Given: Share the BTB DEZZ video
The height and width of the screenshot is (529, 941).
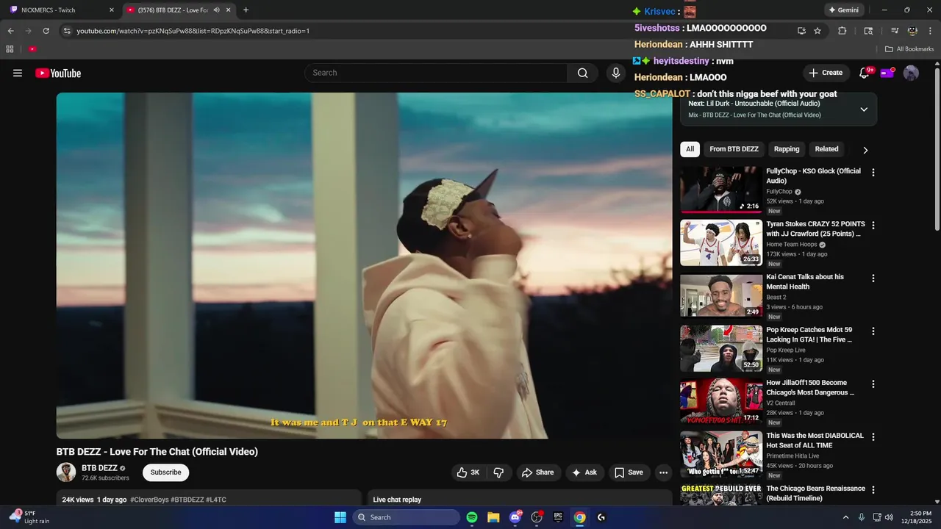Looking at the screenshot, I should 538,472.
